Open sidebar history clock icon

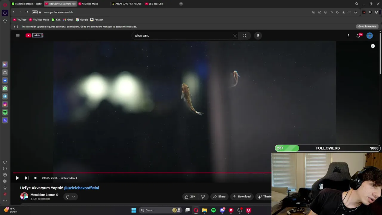click(x=5, y=169)
